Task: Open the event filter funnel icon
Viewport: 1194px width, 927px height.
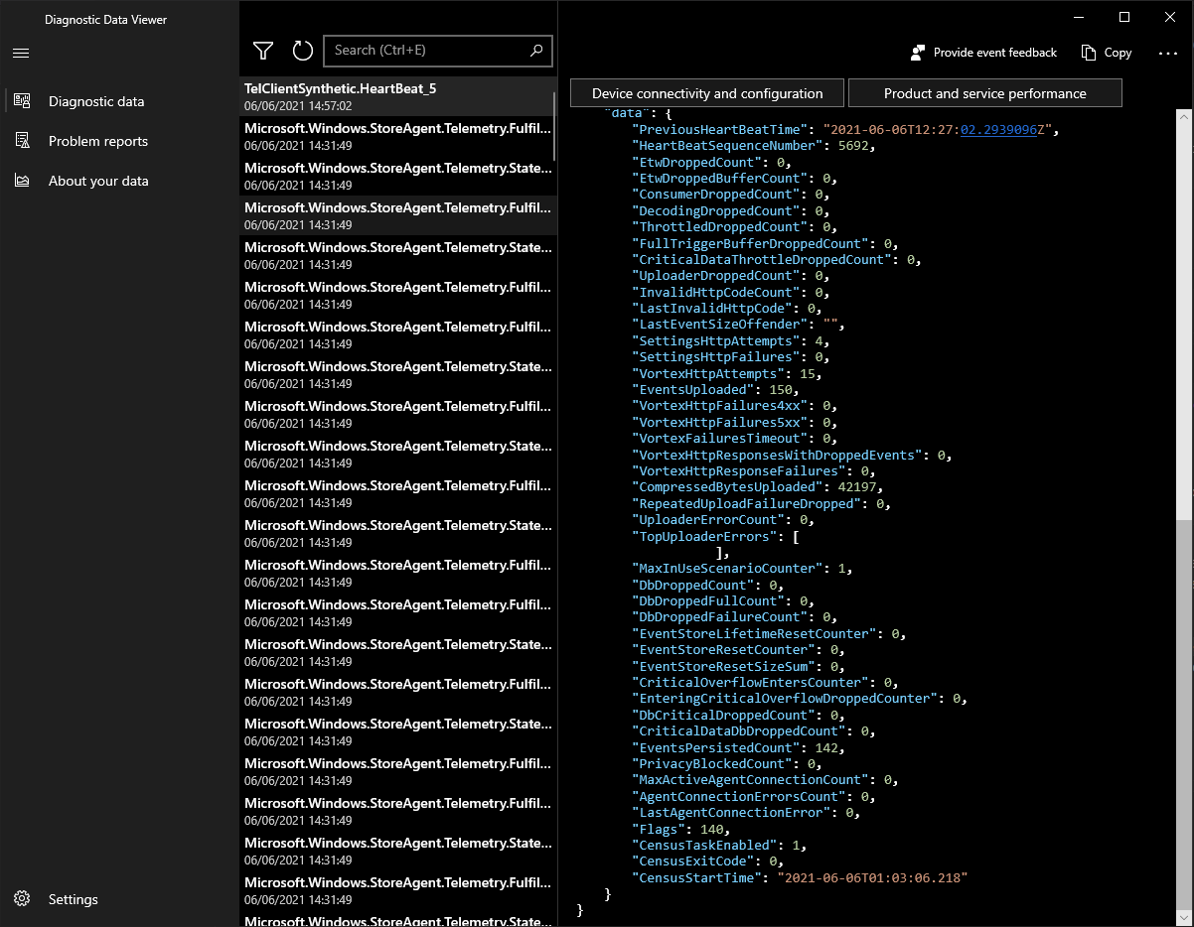Action: [263, 51]
